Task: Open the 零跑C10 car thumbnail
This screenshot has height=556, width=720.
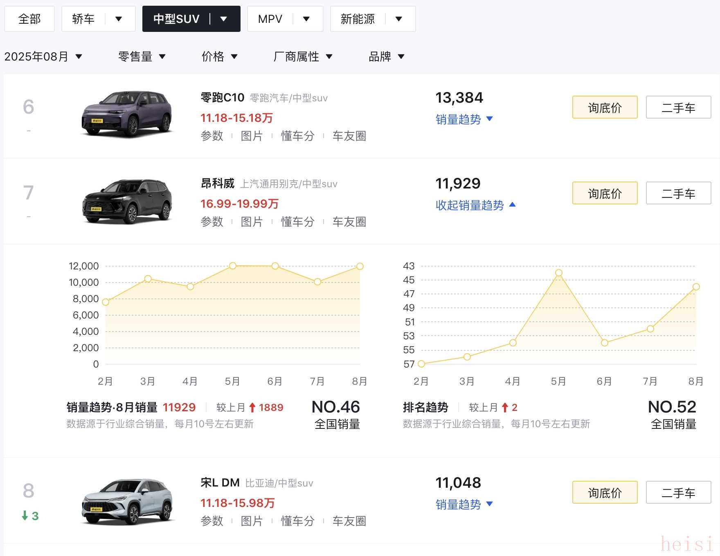Action: click(x=127, y=114)
